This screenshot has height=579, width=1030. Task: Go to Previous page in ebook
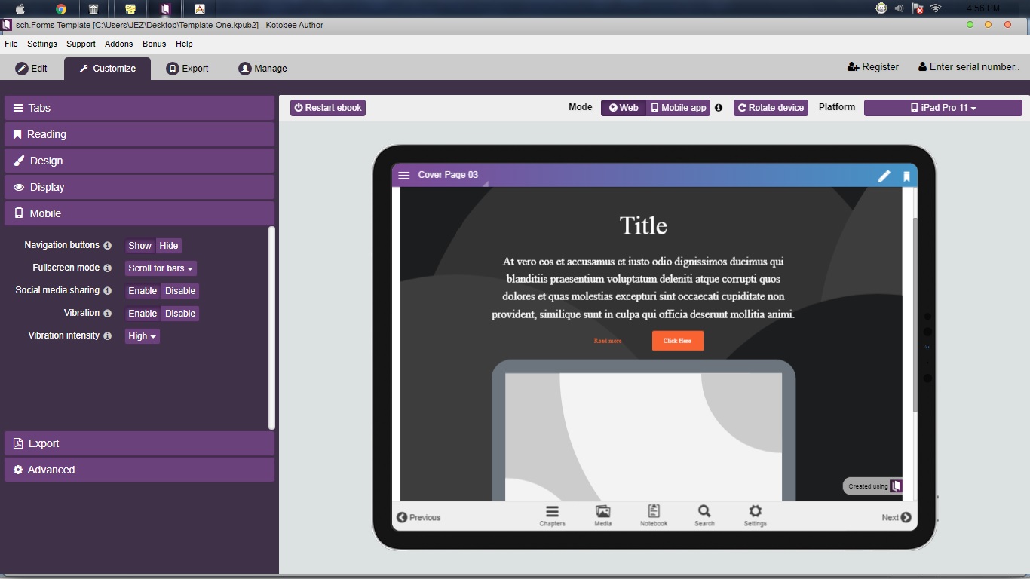(x=418, y=517)
